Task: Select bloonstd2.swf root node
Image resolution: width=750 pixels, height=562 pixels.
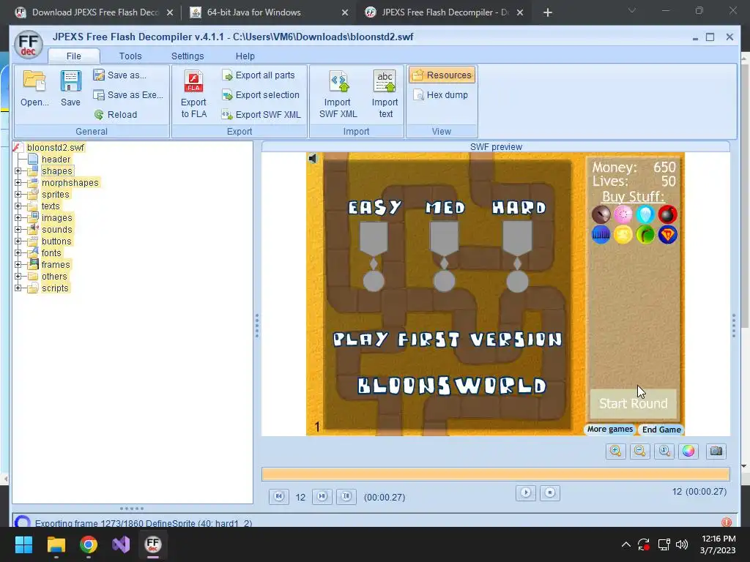Action: pos(55,147)
